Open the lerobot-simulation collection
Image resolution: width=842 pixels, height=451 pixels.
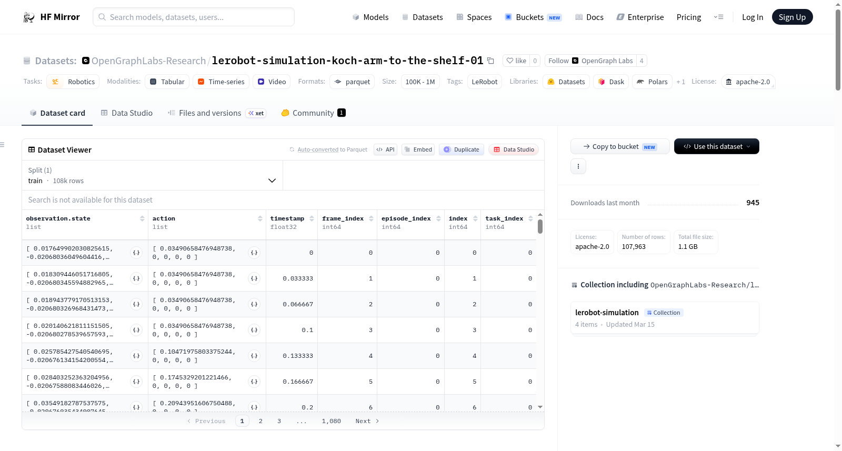tap(665, 318)
